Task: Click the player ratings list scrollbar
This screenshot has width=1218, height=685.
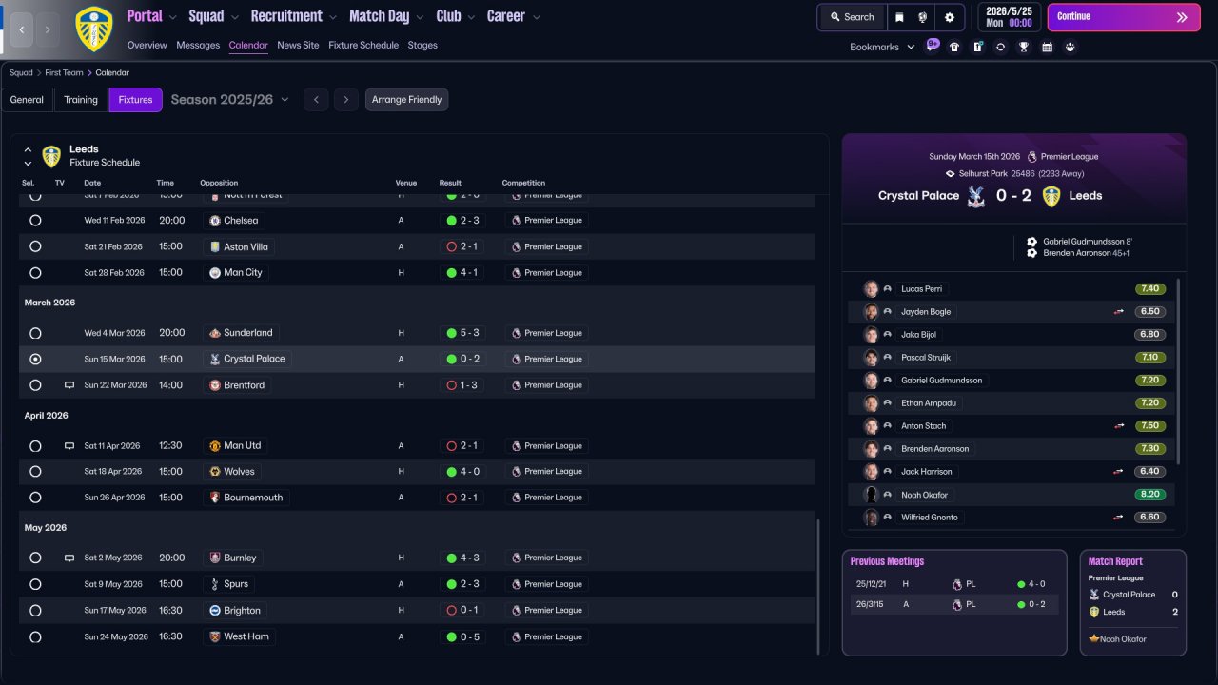Action: (x=1178, y=371)
